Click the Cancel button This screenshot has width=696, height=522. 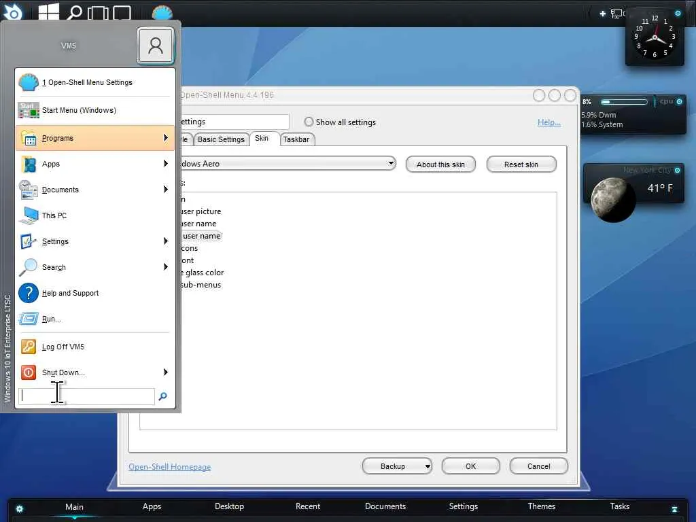(x=539, y=466)
